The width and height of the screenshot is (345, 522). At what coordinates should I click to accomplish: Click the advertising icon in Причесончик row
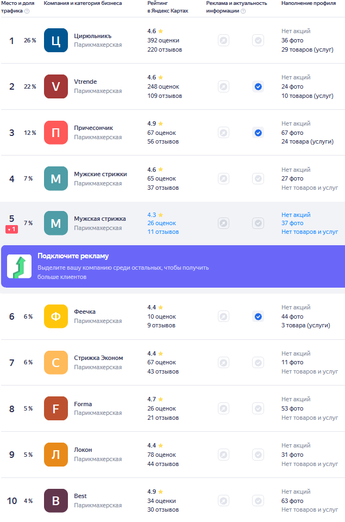point(223,133)
